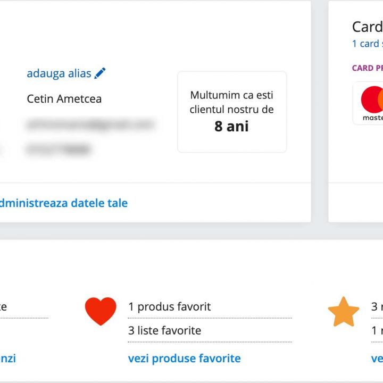Click the "Card" section heading
The width and height of the screenshot is (383, 383).
[367, 27]
